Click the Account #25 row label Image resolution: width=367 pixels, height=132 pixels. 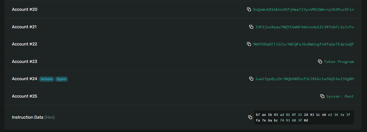point(24,96)
